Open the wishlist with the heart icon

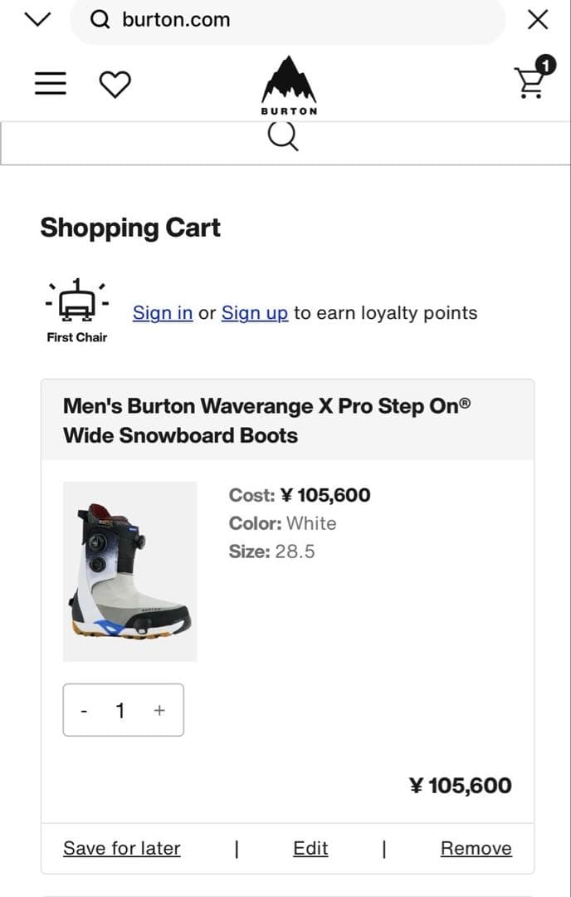116,83
